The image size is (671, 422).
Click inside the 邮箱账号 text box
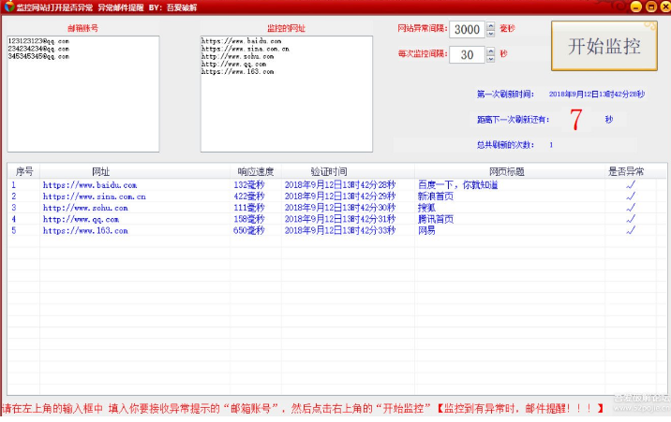click(82, 94)
